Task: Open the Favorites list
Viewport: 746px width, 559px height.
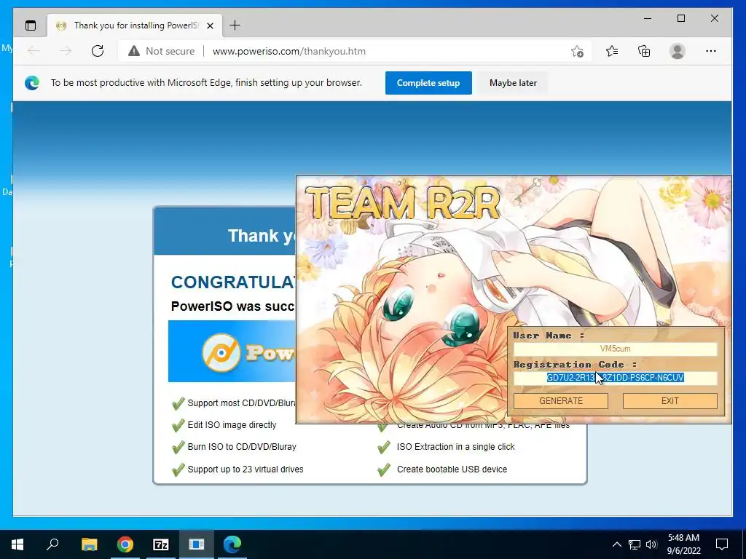Action: 612,51
